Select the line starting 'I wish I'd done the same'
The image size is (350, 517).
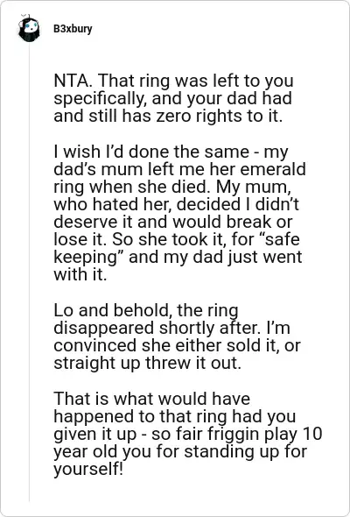click(171, 152)
